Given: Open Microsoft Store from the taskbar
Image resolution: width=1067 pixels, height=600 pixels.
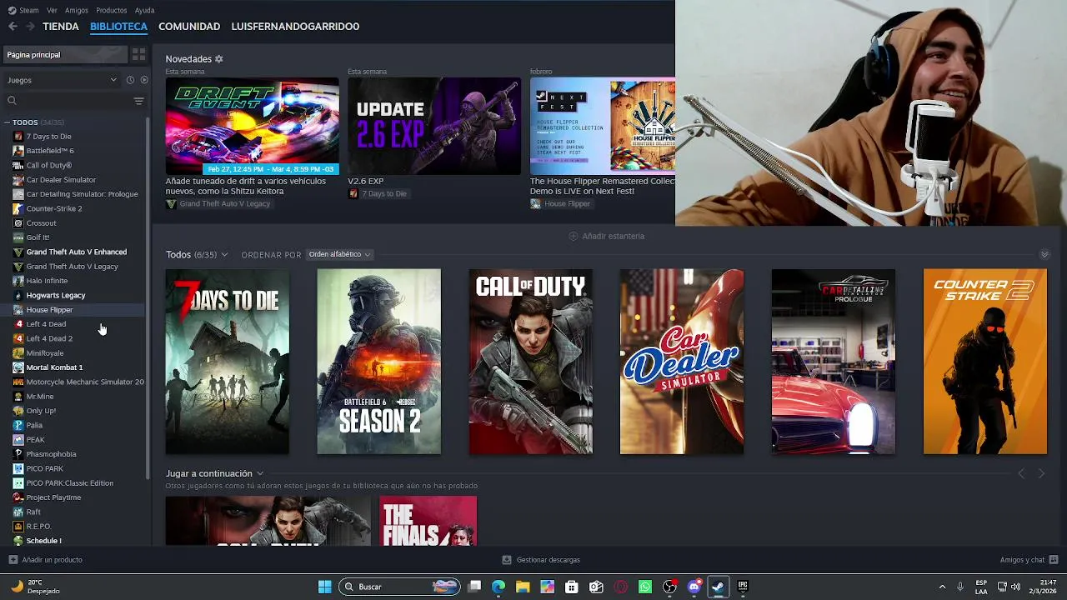Looking at the screenshot, I should tap(572, 587).
